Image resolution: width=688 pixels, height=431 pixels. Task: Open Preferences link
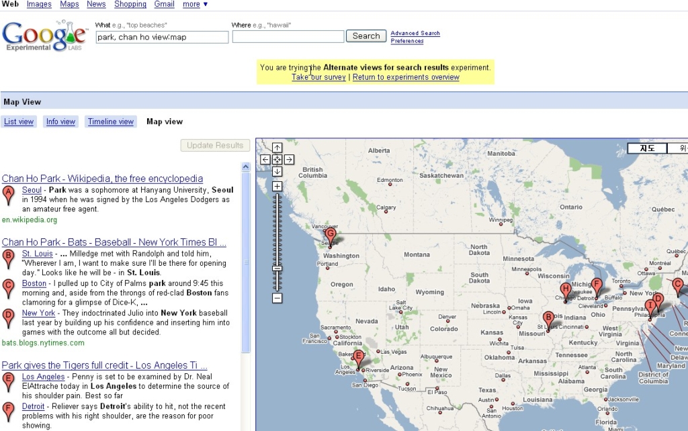tap(407, 41)
